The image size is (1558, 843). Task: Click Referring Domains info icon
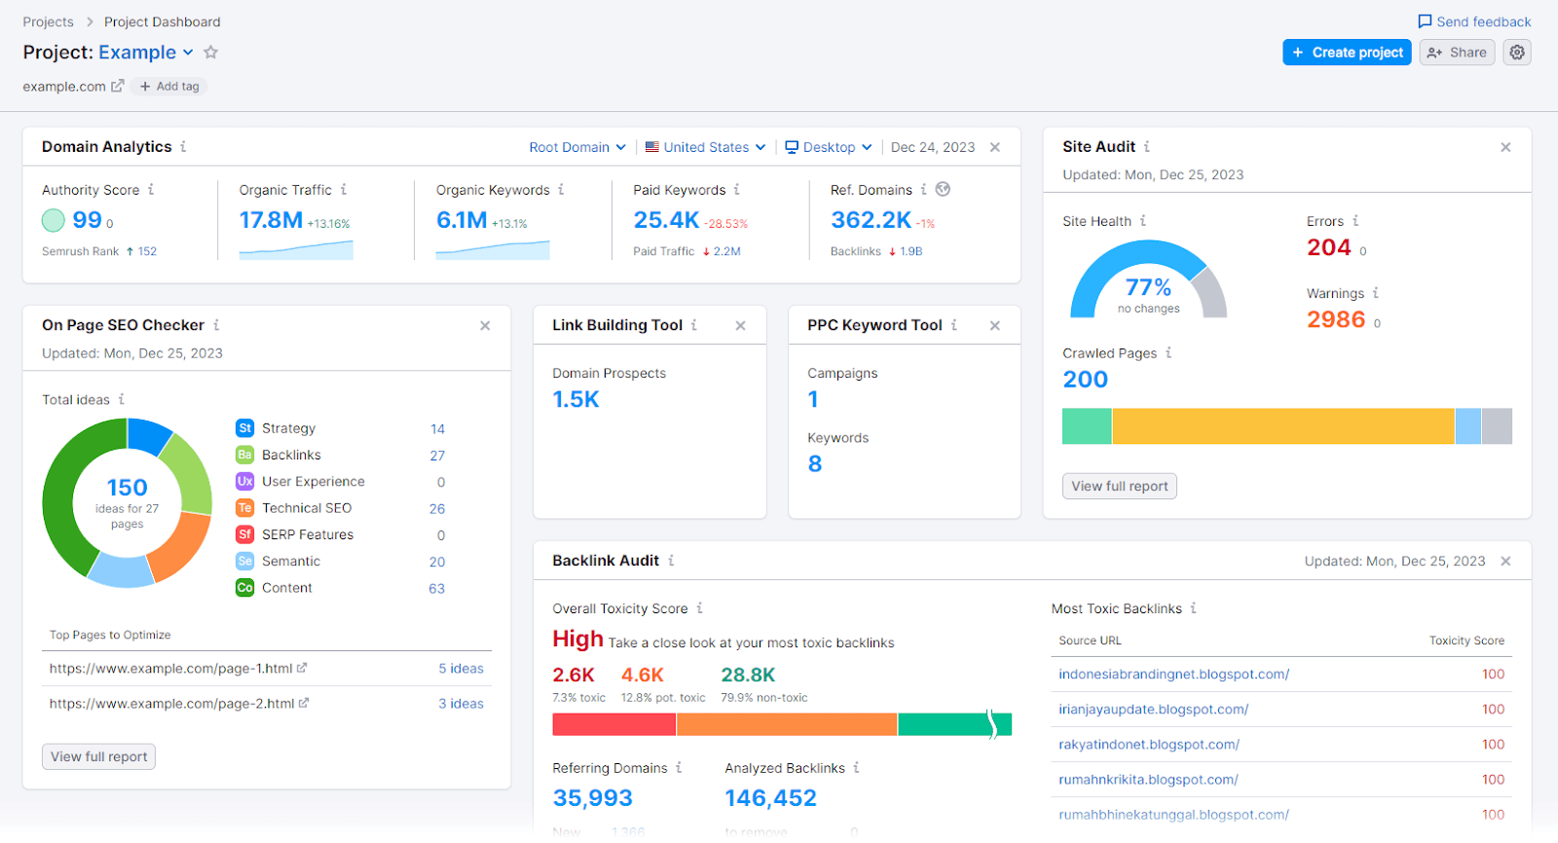tap(679, 768)
